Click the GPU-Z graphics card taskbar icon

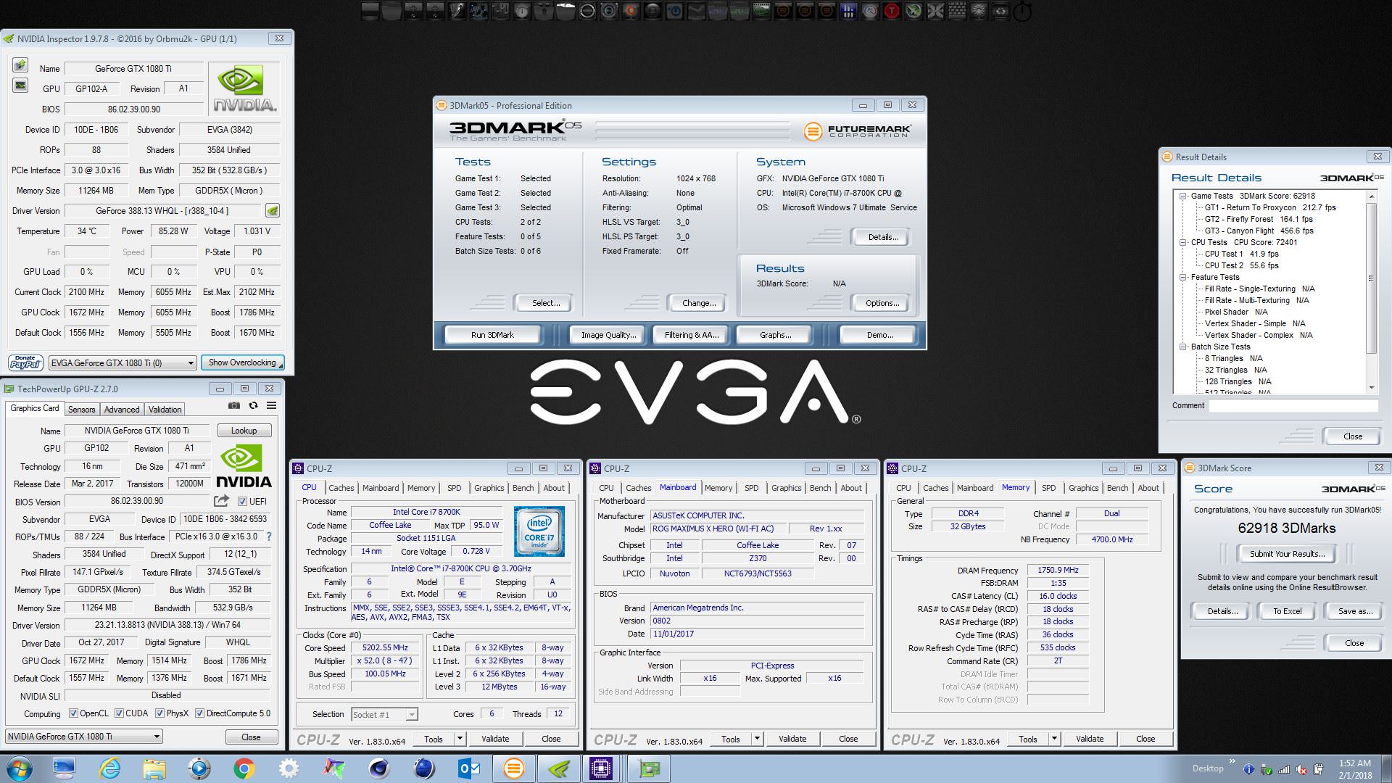648,768
